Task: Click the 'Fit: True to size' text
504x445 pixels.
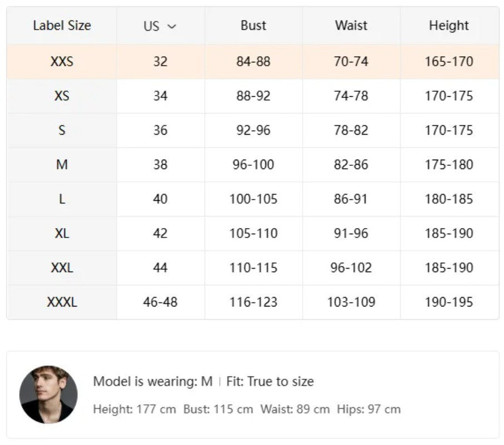Action: tap(270, 382)
